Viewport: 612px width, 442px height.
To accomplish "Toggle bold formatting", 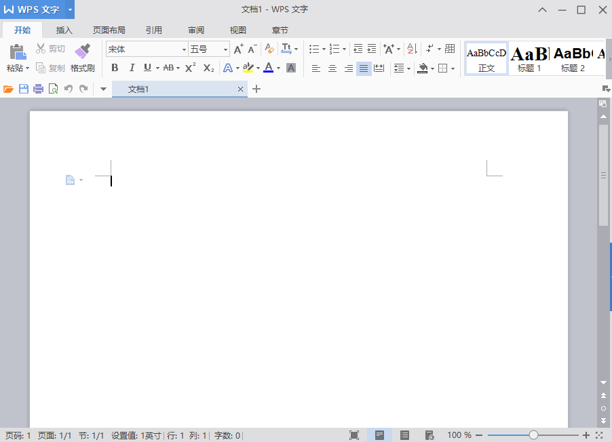I will tap(115, 68).
